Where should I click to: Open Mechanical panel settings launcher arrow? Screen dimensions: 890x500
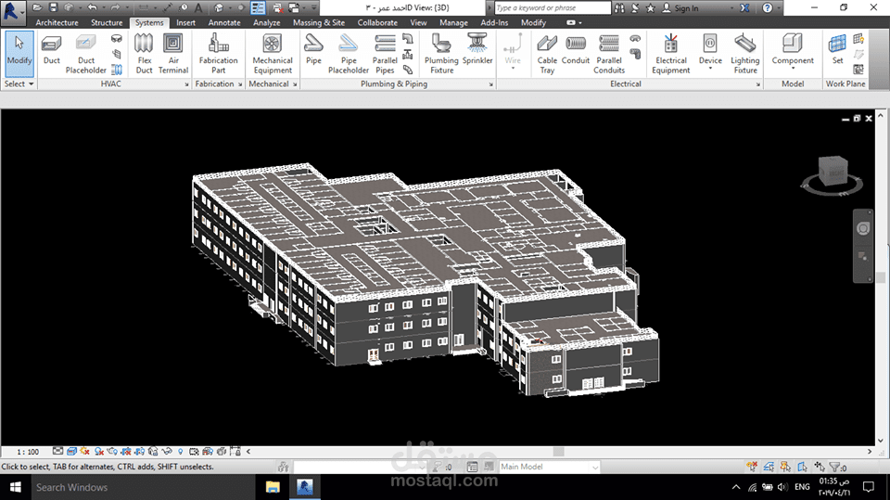pos(295,84)
